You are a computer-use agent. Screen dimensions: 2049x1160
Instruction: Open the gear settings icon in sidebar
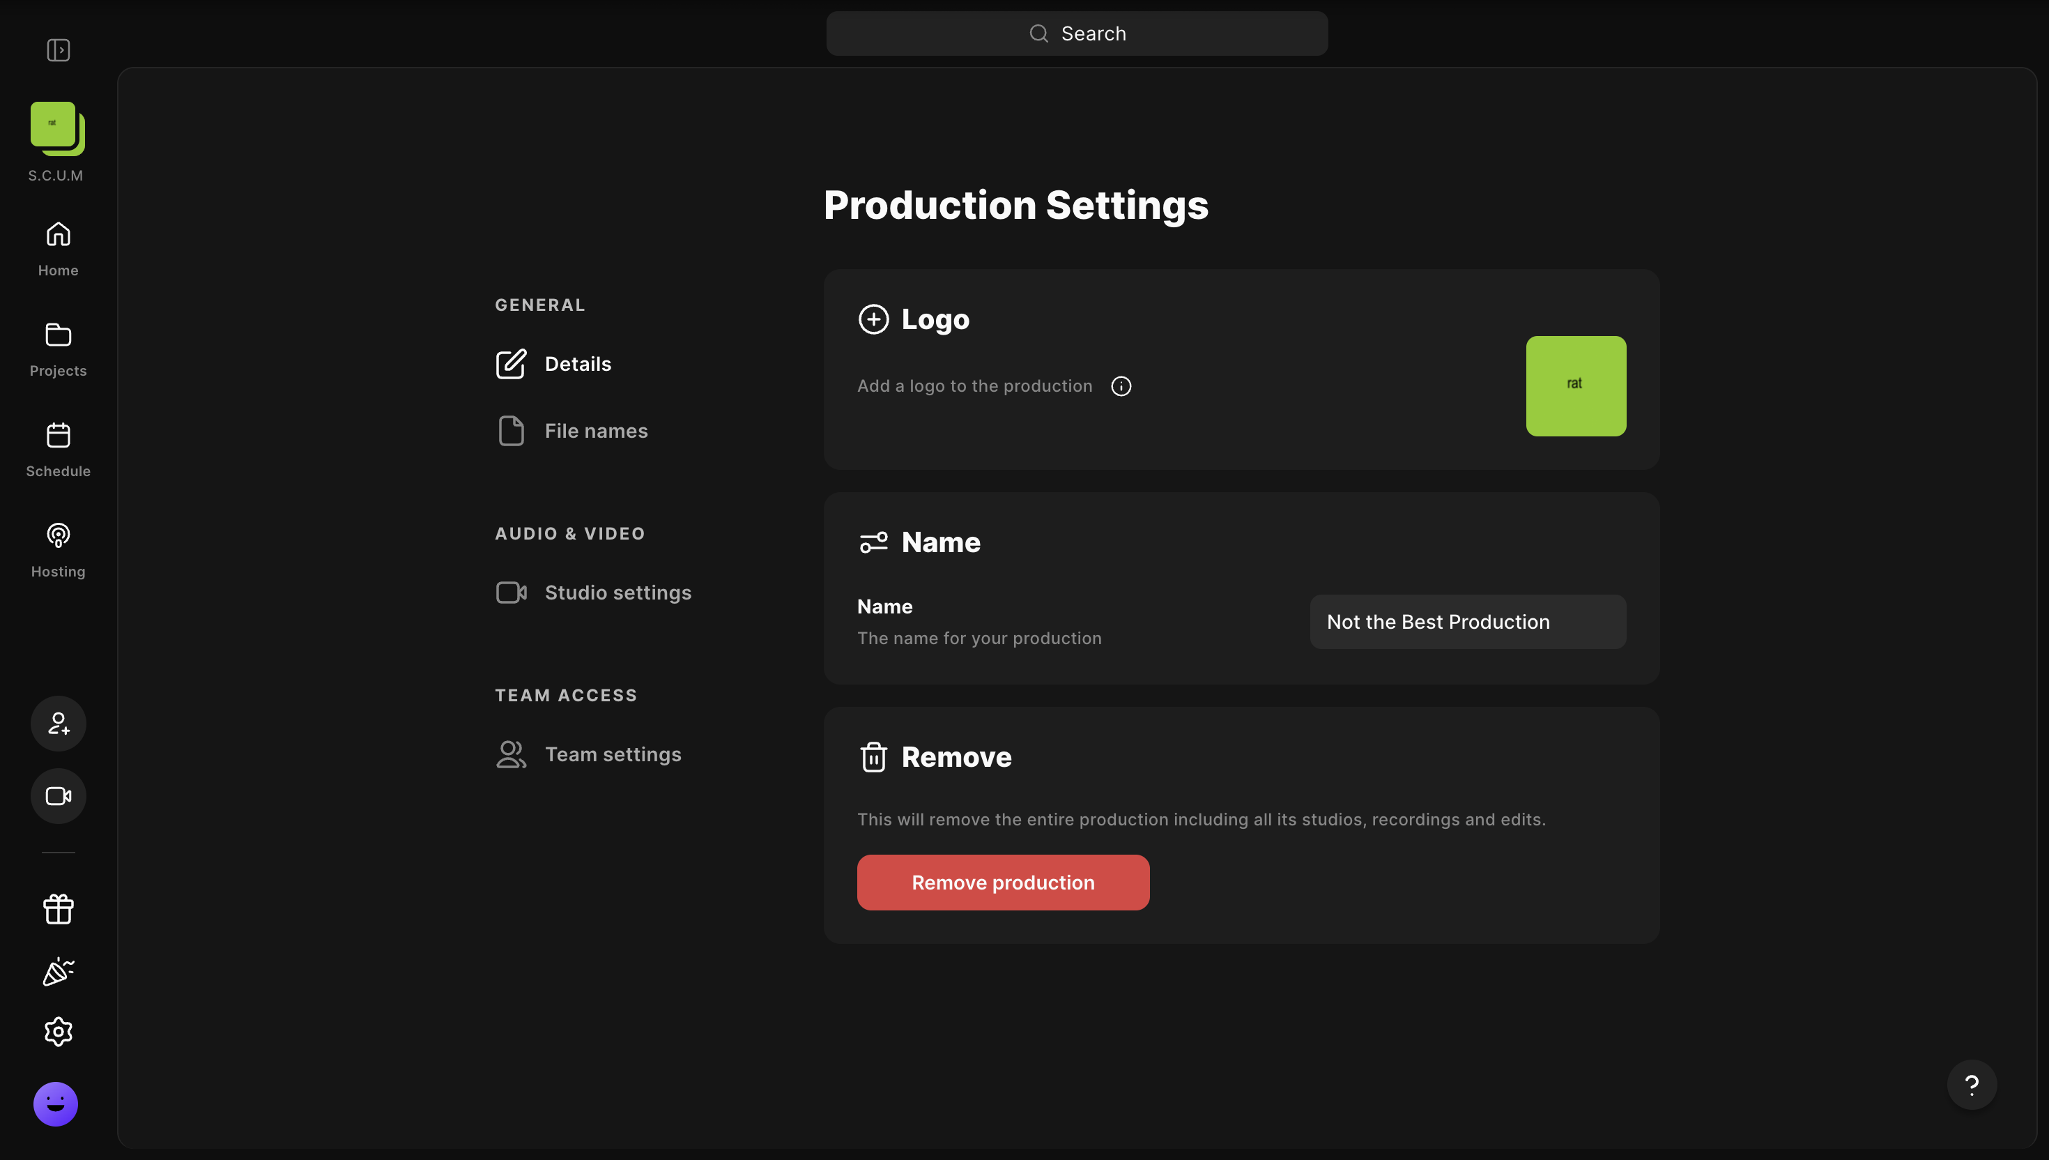[x=58, y=1032]
